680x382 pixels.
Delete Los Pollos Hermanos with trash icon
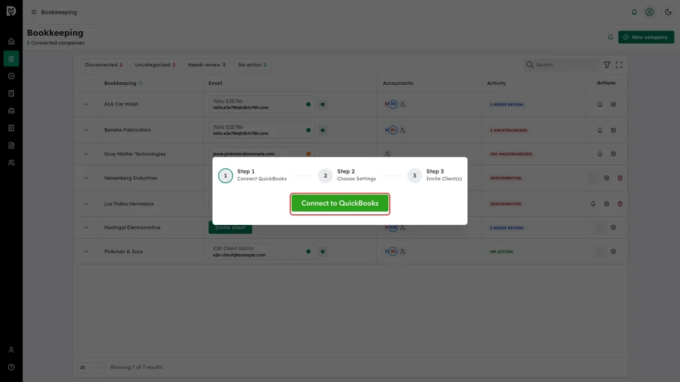coord(620,204)
